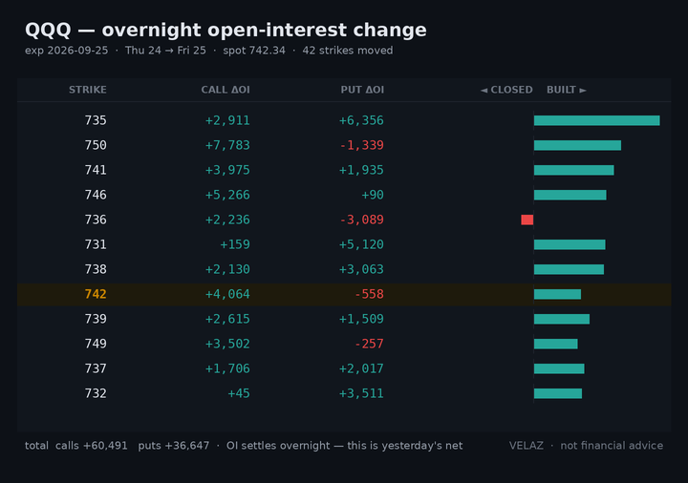Click the bar for strike 742
This screenshot has height=483, width=688.
557,294
